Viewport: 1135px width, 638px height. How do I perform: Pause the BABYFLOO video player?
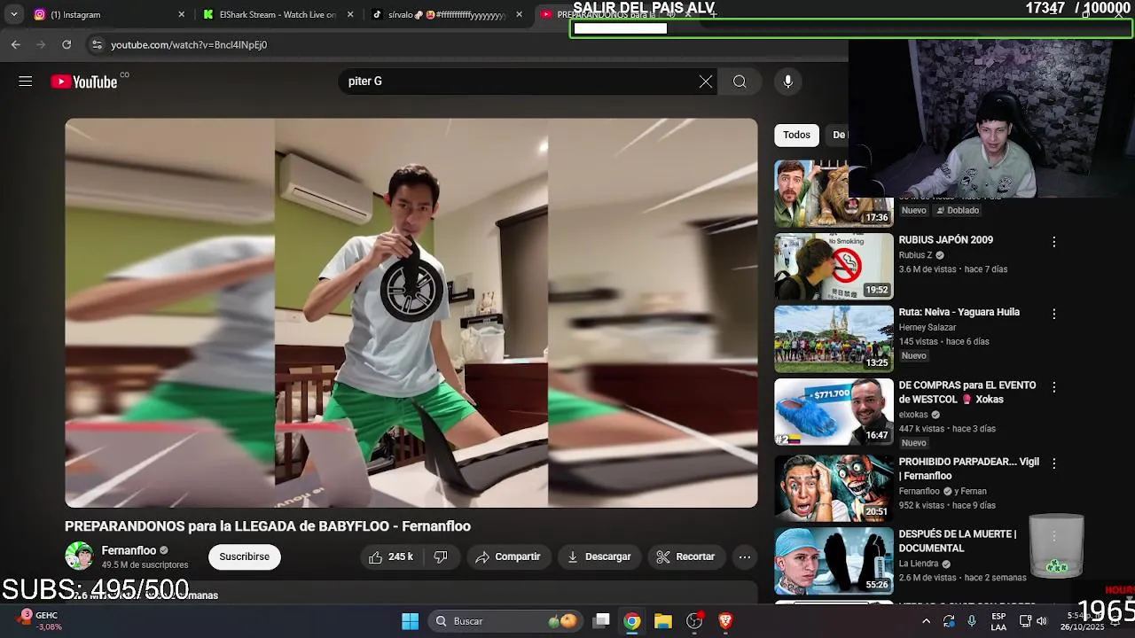click(411, 313)
